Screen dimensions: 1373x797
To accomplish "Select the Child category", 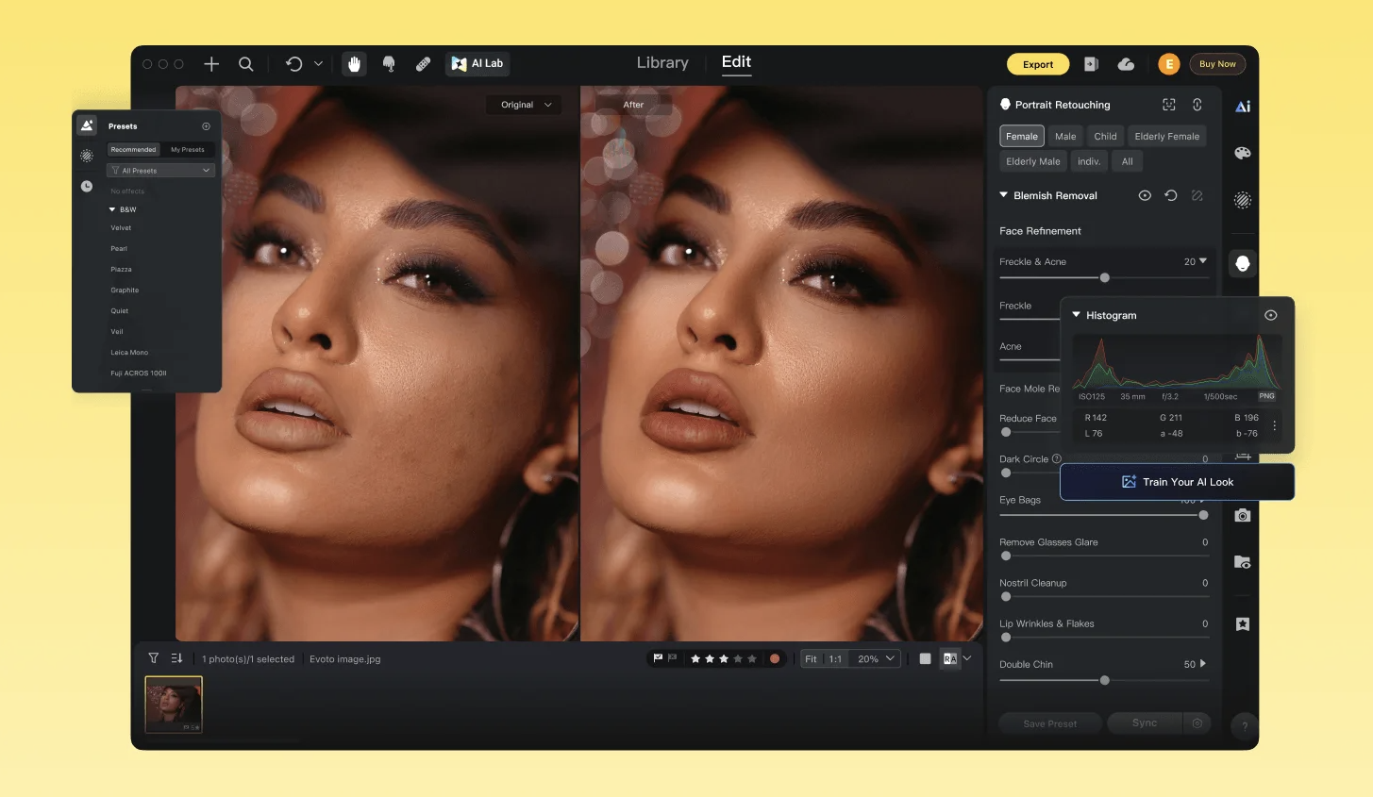I will (x=1105, y=136).
